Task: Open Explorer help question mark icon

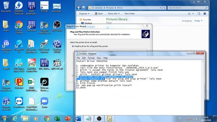Action: coord(205,14)
